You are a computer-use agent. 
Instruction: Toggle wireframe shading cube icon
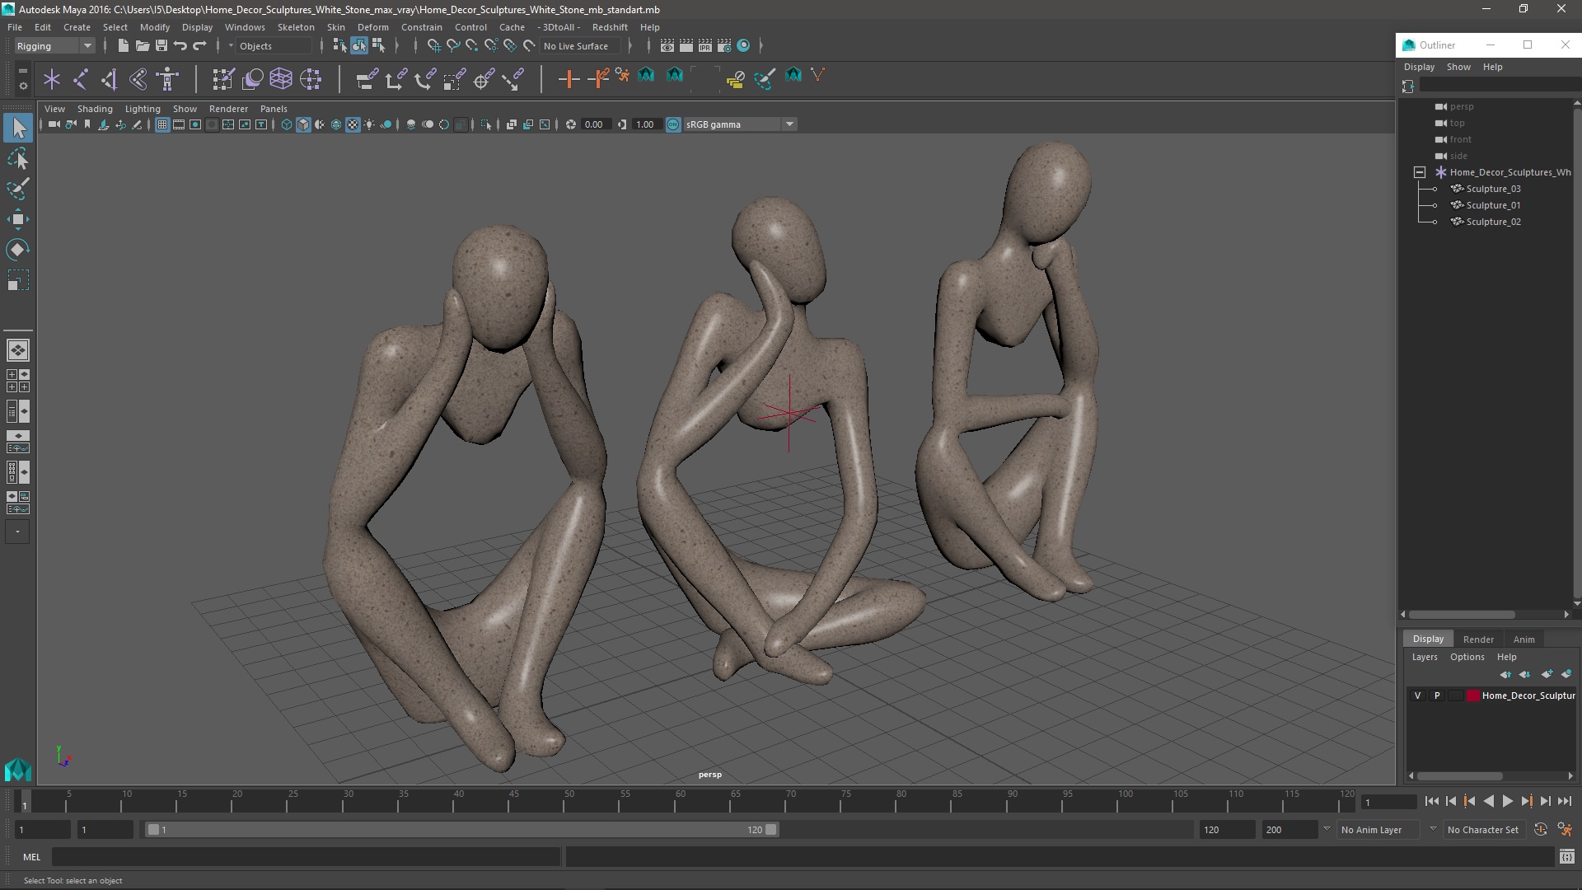[287, 124]
